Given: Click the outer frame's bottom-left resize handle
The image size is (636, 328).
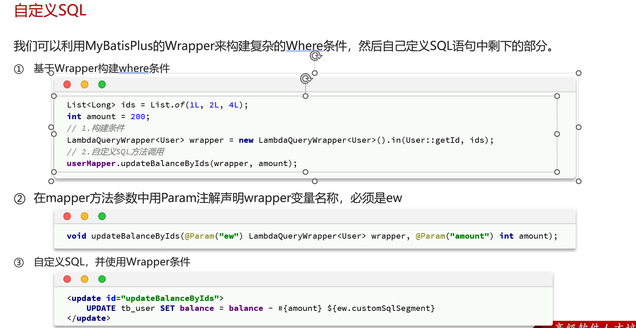Looking at the screenshot, I should coord(51,181).
